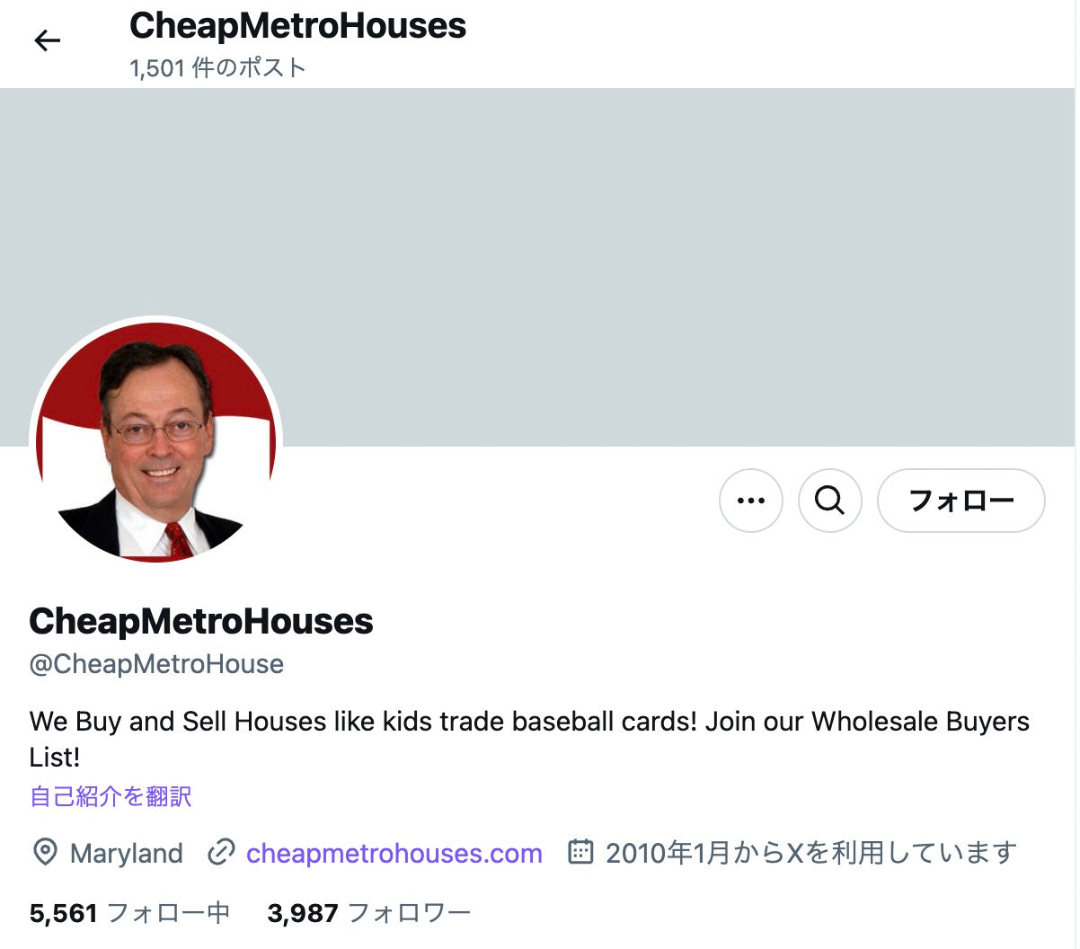Click the chain link icon beside website
This screenshot has width=1080, height=949.
point(221,852)
